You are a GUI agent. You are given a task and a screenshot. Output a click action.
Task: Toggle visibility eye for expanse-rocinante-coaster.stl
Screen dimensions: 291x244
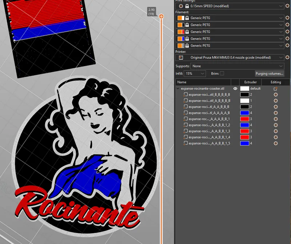[235, 89]
